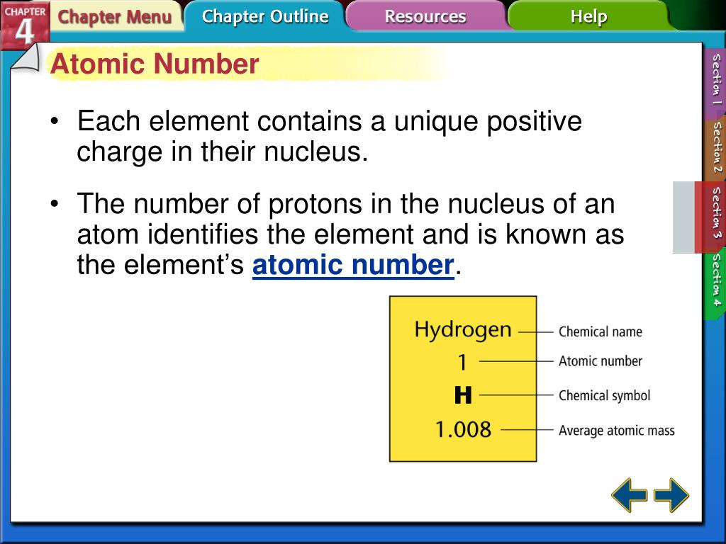Viewport: 726px width, 544px height.
Task: Select the 'Average atomic mass' label
Action: [x=616, y=431]
